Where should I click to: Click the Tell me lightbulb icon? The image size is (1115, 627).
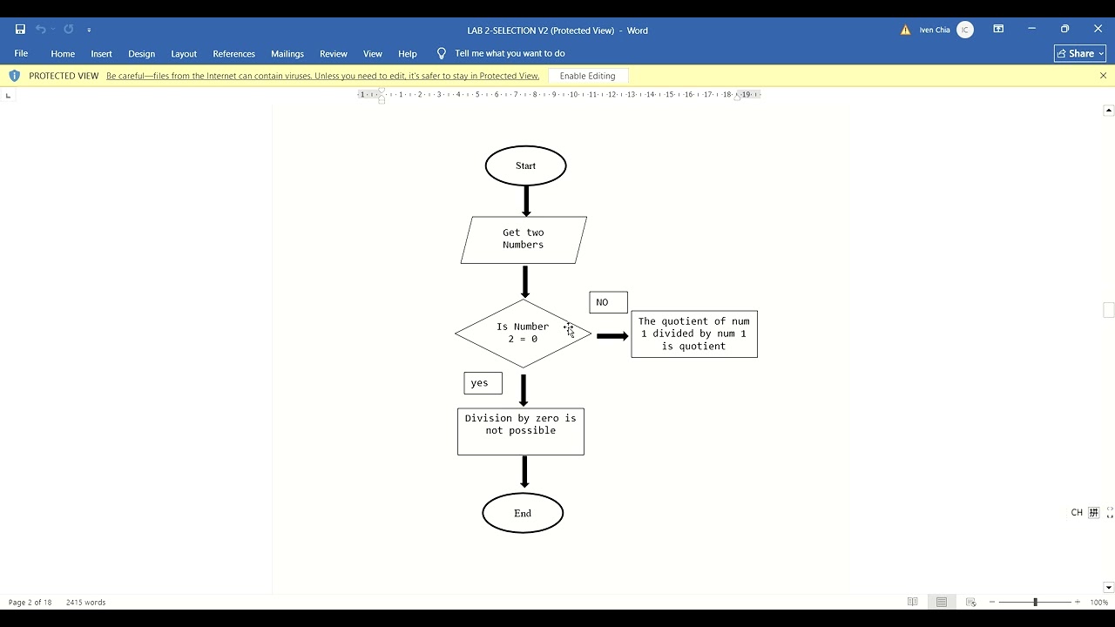(442, 54)
